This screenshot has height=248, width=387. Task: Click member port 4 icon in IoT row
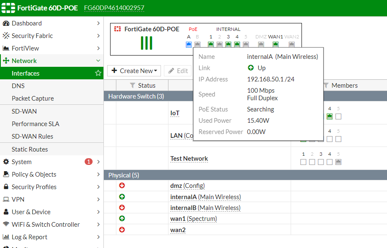click(329, 116)
